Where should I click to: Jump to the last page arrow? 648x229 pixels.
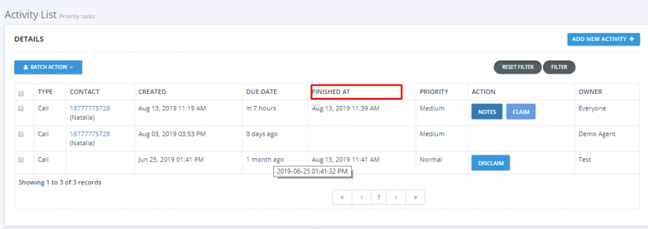point(415,197)
